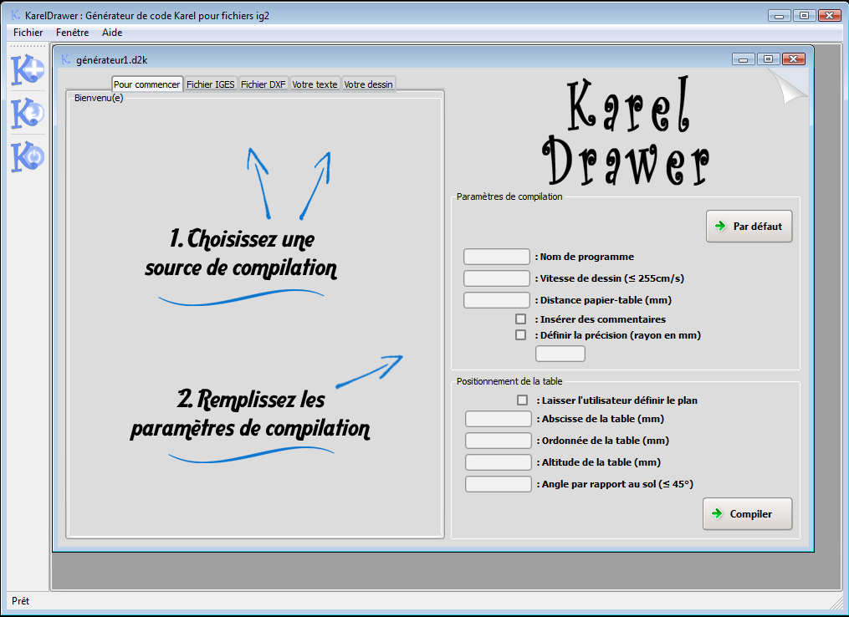Open the Aide menu

(x=112, y=33)
